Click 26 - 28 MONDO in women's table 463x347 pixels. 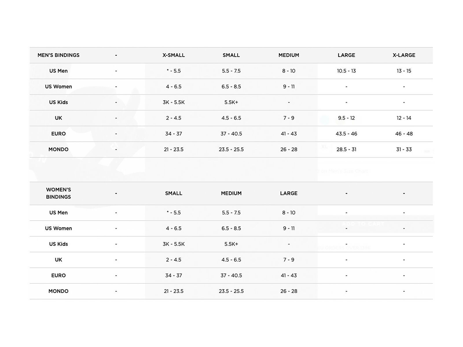pyautogui.click(x=289, y=291)
